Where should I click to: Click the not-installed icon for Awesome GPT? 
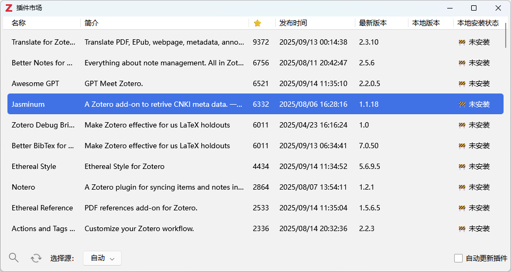462,84
